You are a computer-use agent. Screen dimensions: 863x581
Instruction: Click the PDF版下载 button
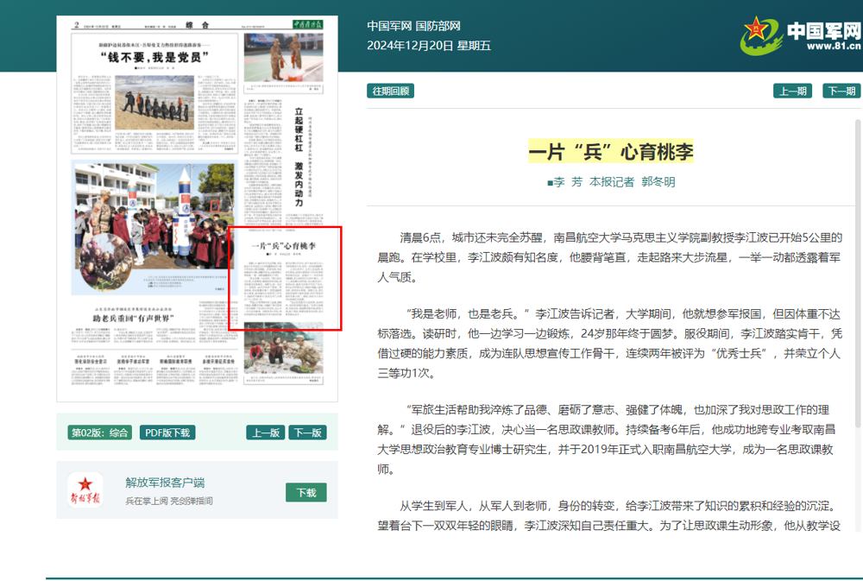pos(167,433)
